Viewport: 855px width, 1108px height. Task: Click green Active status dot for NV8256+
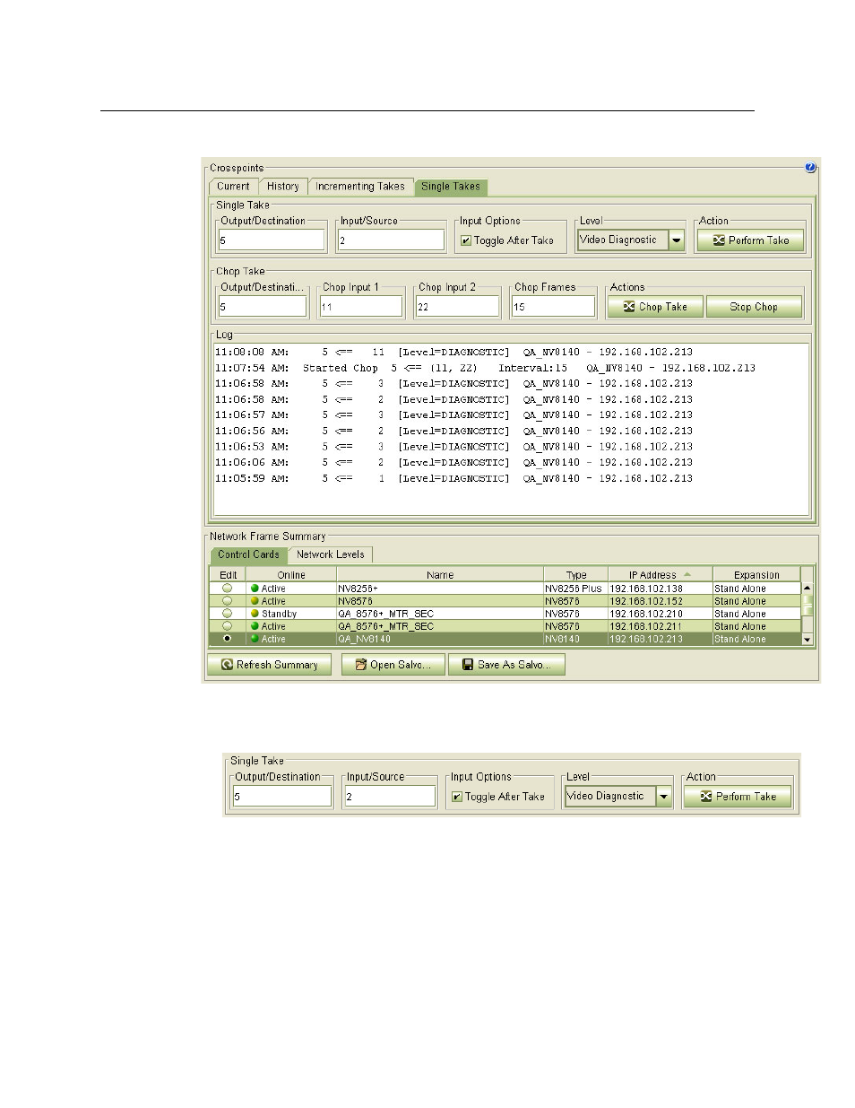(x=255, y=589)
